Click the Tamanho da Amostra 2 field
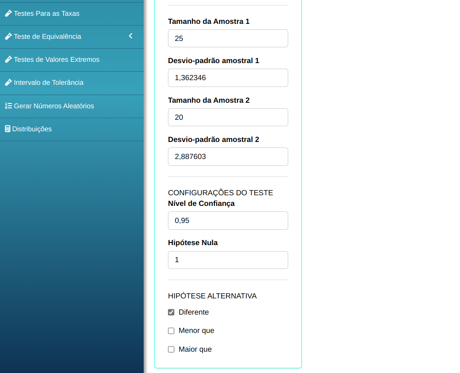 click(228, 117)
